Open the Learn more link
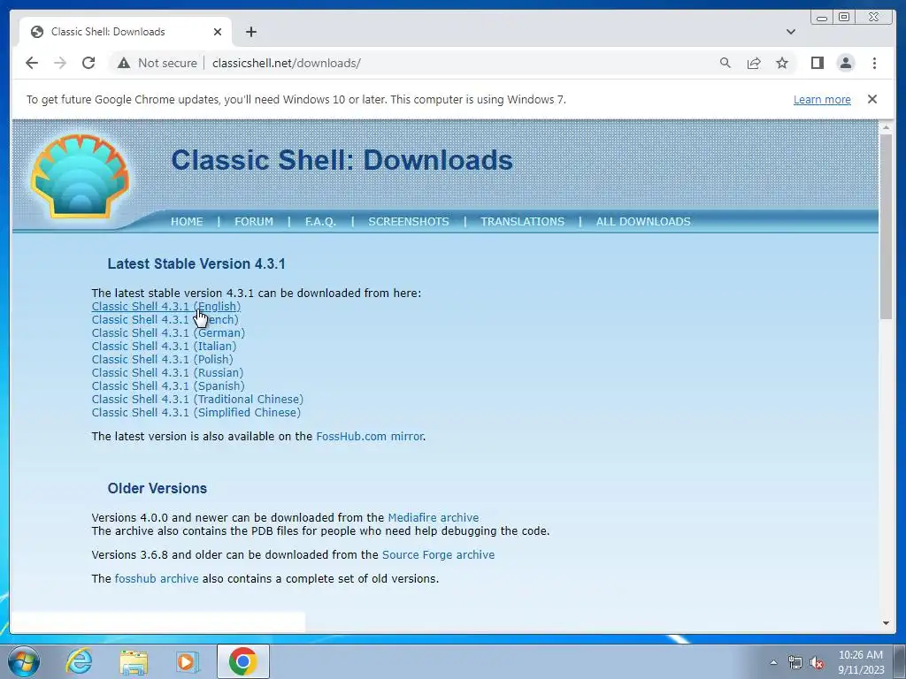Screen dimensions: 906x679 pos(822,99)
